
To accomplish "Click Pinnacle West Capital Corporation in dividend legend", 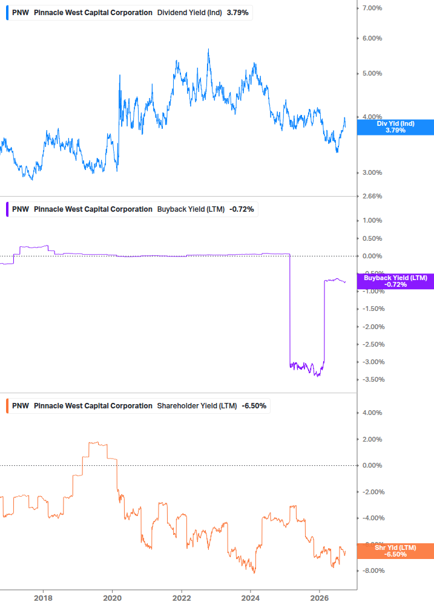I will click(93, 13).
